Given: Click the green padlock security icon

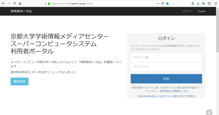Looking at the screenshot, I should click(49, 4).
